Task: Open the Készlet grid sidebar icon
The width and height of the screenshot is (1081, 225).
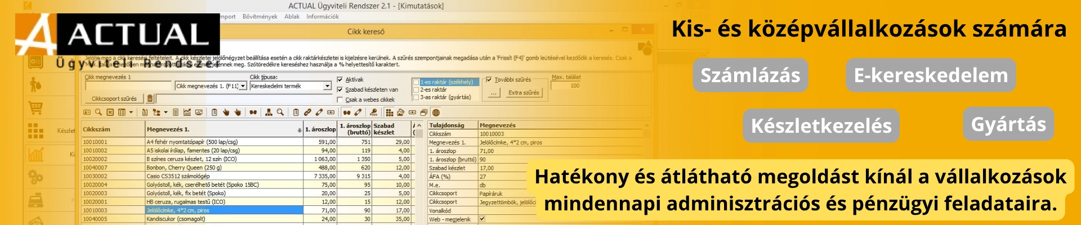Action: (x=35, y=130)
